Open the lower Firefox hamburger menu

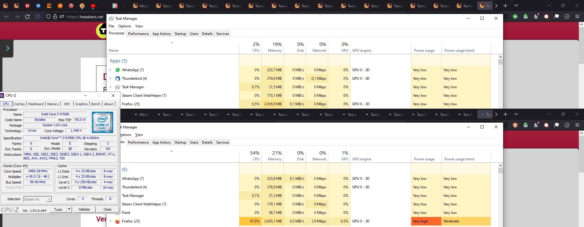[x=577, y=125]
